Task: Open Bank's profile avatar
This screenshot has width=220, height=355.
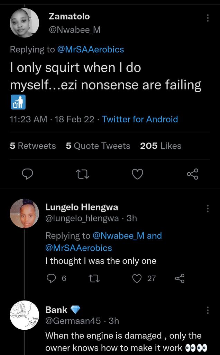Action: (x=24, y=315)
